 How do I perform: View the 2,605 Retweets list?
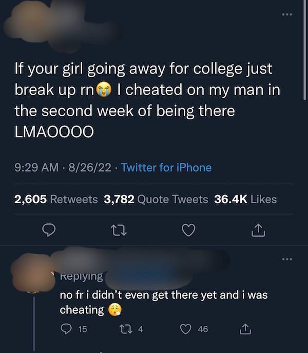(56, 199)
